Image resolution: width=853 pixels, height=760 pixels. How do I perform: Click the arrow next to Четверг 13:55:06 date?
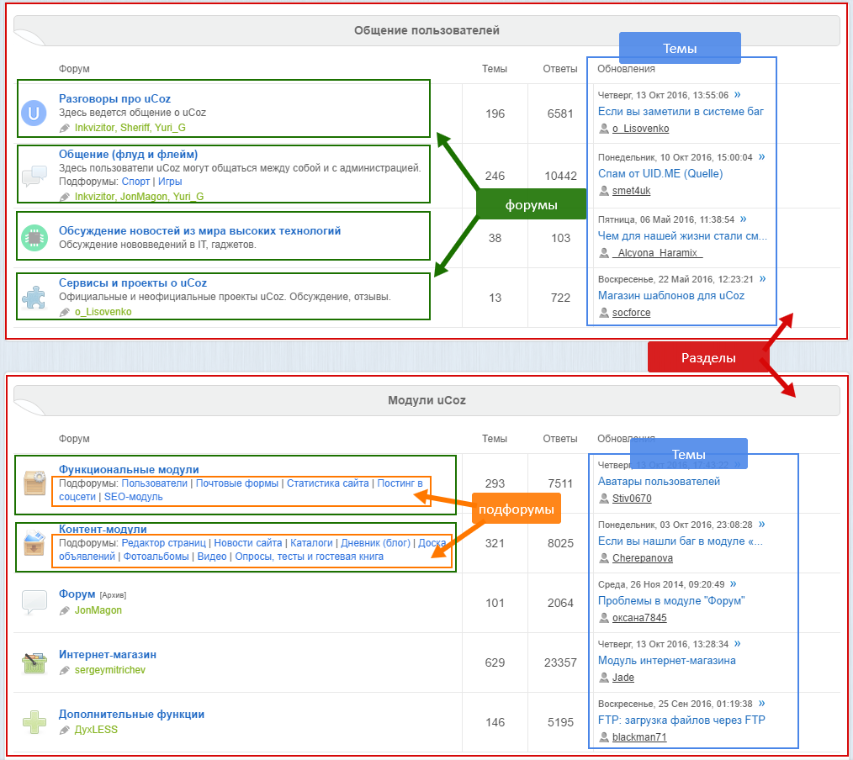(738, 95)
